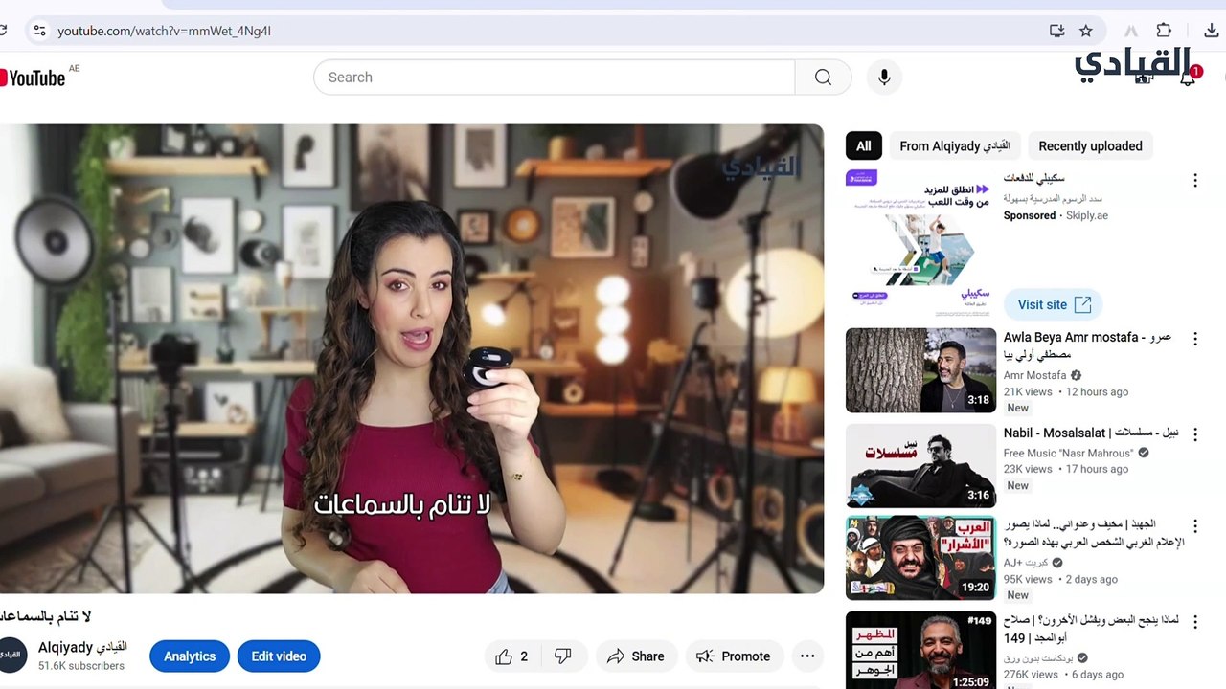This screenshot has height=689, width=1226.
Task: Click the 21K views 12 hours ago text
Action: [x=1066, y=392]
